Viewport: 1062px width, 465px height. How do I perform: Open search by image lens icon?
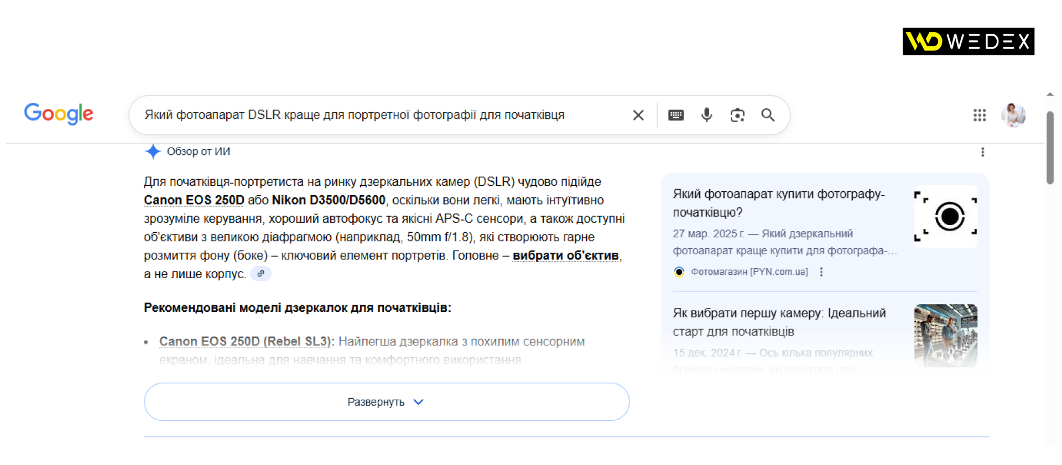tap(737, 115)
